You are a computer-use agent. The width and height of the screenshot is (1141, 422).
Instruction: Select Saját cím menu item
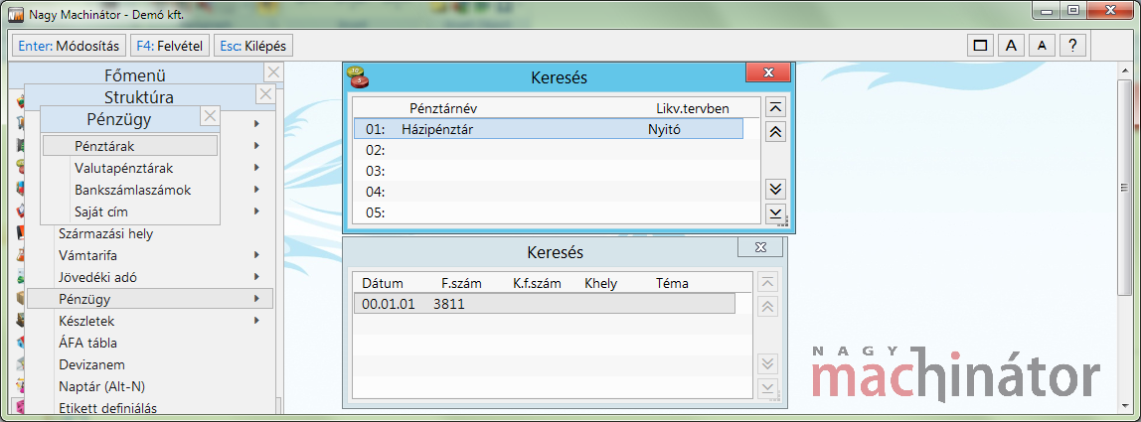tap(101, 211)
